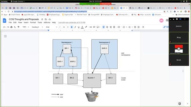Add a comment using the toolbar icon
Viewport: 191px width, 107px height.
pyautogui.click(x=94, y=27)
